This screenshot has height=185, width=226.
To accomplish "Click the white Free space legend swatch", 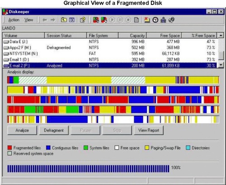I will (x=117, y=148).
